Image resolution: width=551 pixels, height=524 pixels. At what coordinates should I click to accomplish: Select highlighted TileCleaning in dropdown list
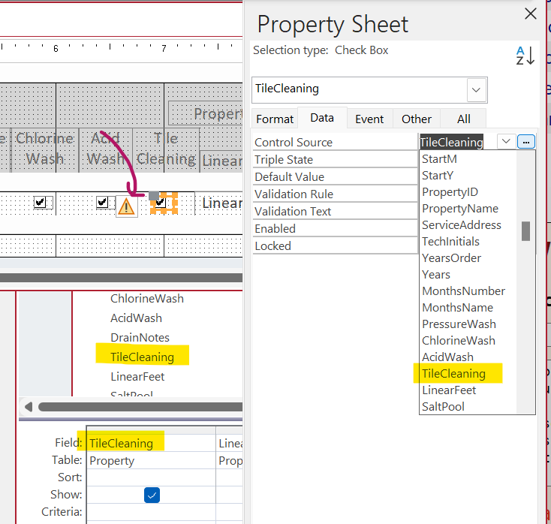tap(453, 374)
